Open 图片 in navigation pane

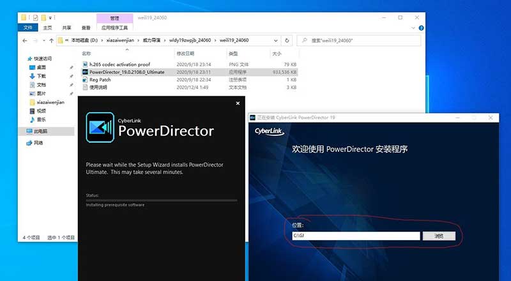click(x=42, y=93)
